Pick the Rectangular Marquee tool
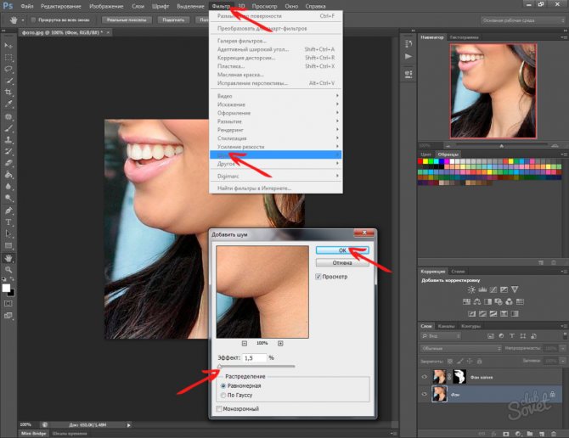The width and height of the screenshot is (569, 438). click(x=8, y=56)
